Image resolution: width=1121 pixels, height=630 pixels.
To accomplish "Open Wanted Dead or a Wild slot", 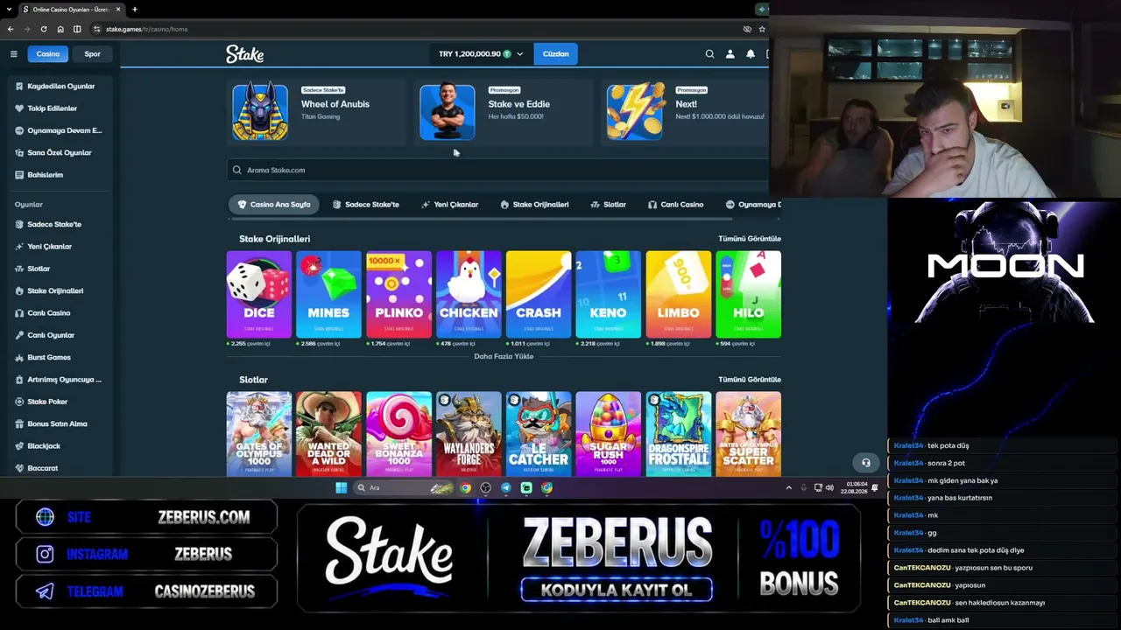I will [328, 434].
